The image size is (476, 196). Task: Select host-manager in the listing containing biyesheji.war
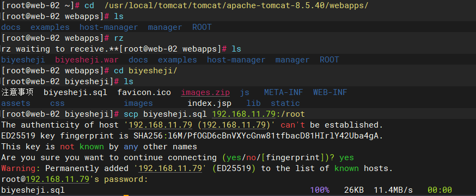pos(236,60)
